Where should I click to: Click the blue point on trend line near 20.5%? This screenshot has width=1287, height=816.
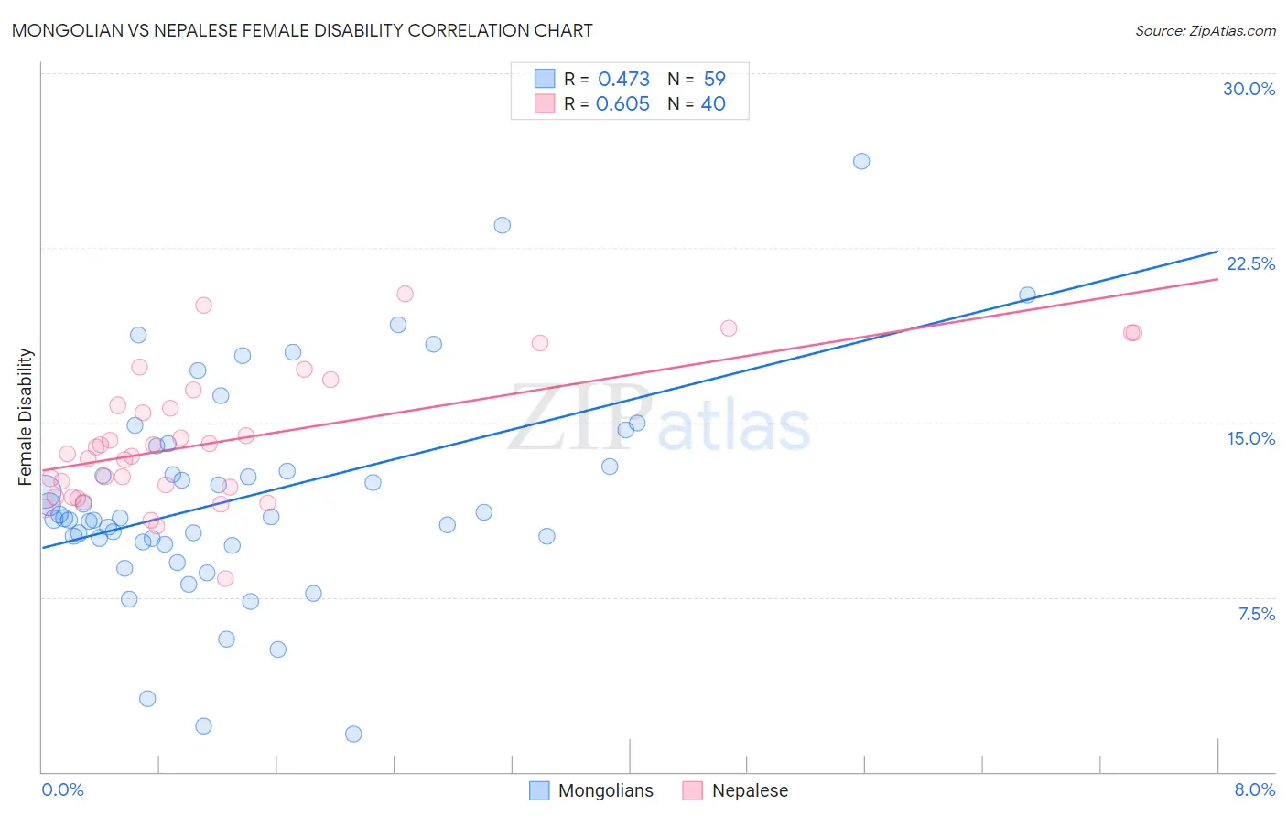click(1027, 295)
